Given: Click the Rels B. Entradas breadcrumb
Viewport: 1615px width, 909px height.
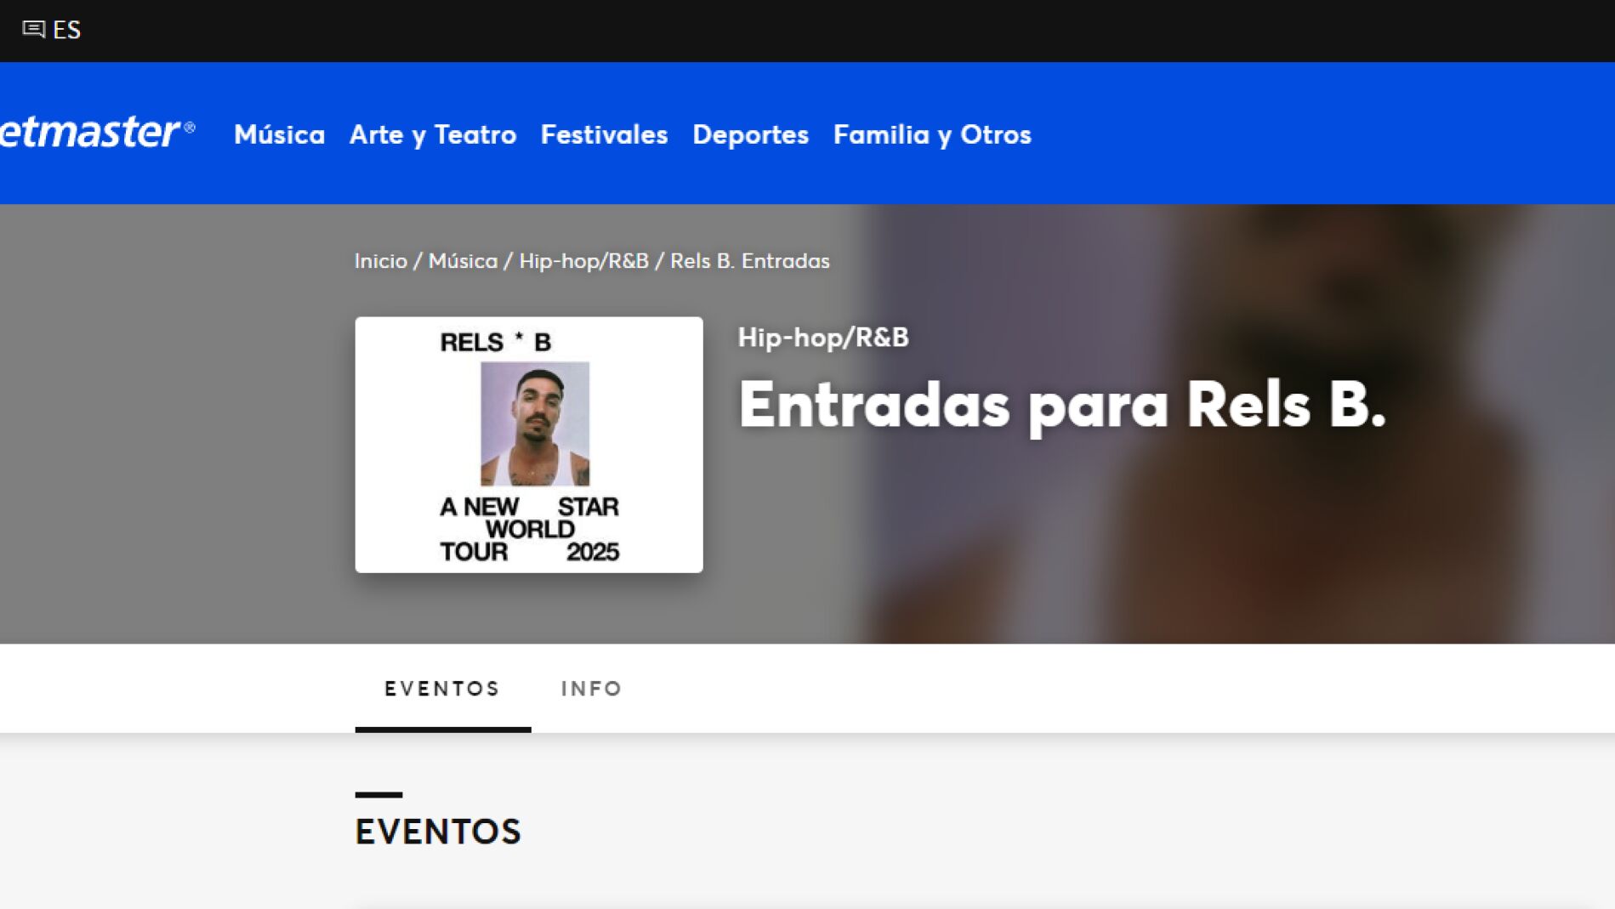Looking at the screenshot, I should tap(749, 261).
